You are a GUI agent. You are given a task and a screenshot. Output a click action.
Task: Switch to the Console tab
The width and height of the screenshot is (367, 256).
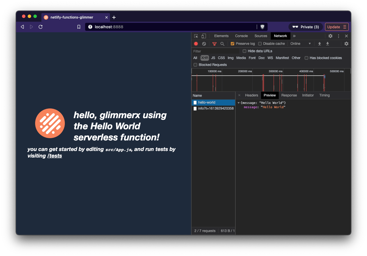point(241,36)
